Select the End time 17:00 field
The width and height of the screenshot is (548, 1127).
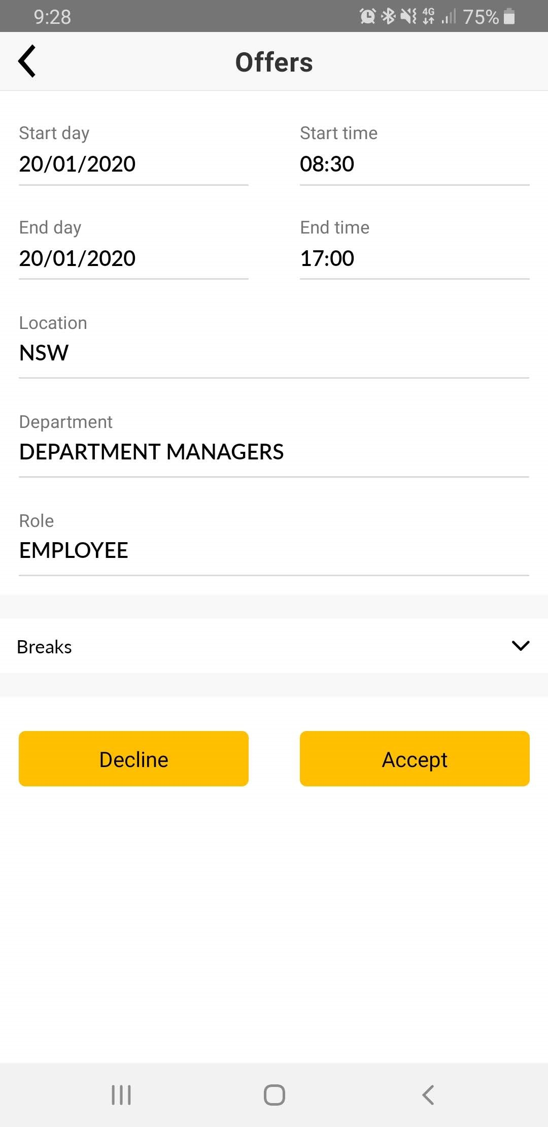(x=414, y=258)
